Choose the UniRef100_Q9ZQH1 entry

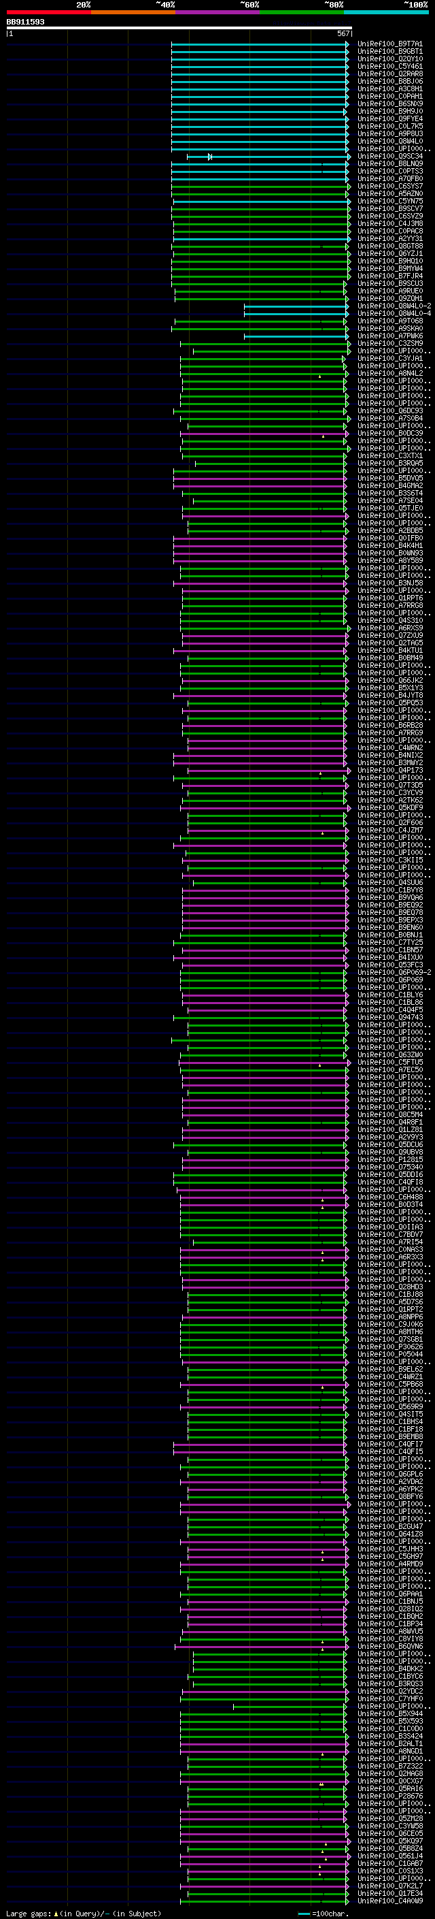(390, 299)
